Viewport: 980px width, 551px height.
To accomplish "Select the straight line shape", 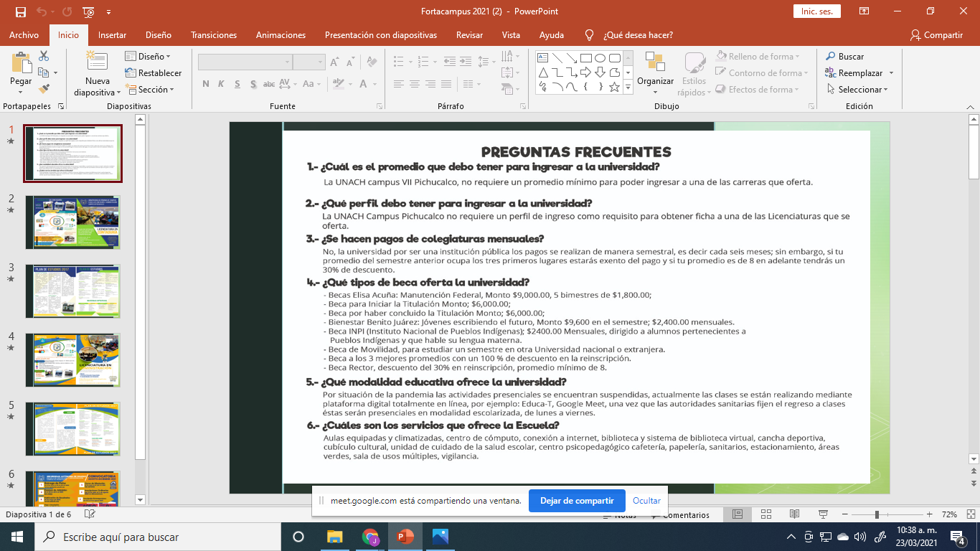I will pos(557,58).
